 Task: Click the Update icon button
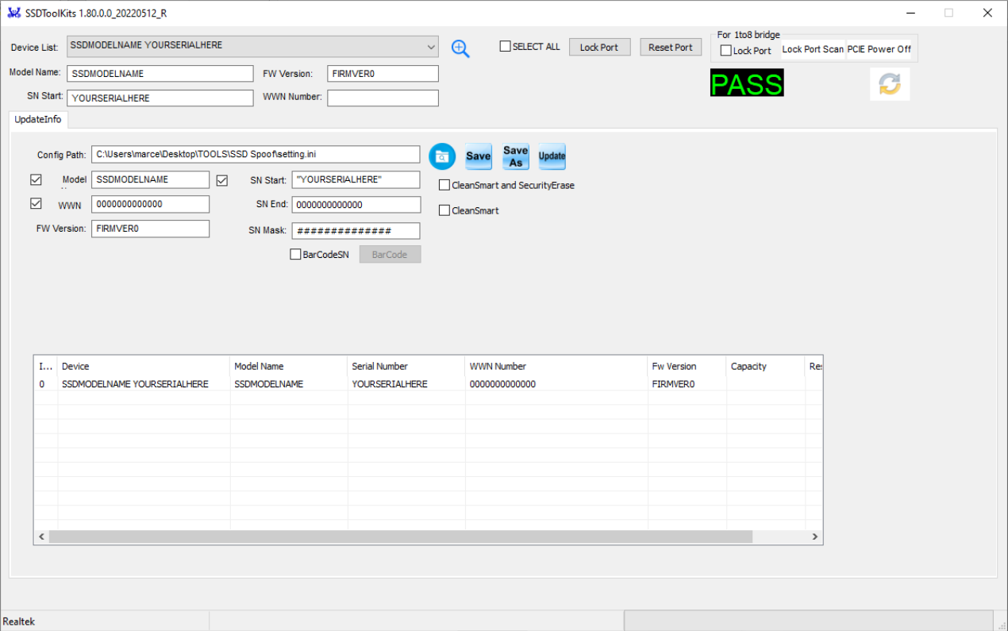552,156
